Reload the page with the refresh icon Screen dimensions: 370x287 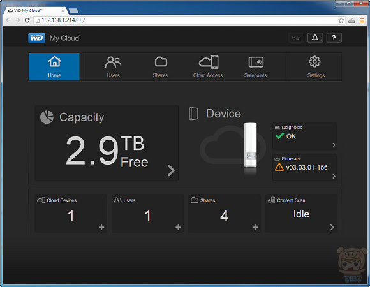(x=27, y=20)
